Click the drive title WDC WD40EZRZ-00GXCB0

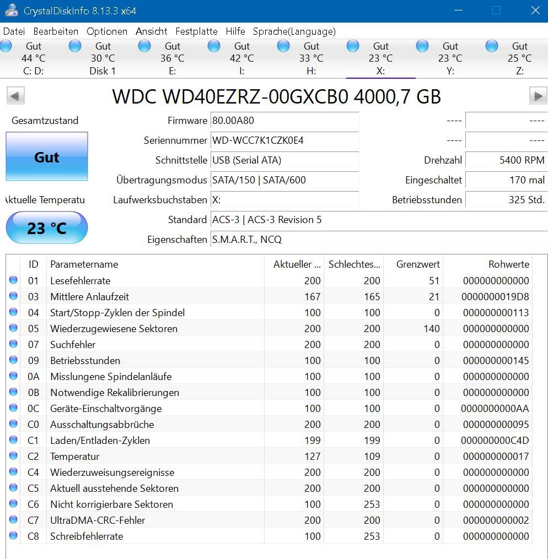point(277,96)
